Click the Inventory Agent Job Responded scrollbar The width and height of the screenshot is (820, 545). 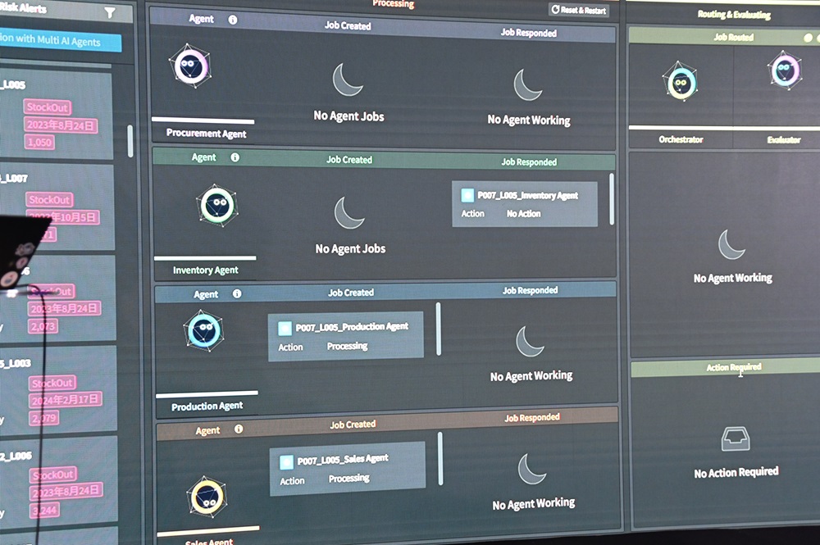(x=612, y=199)
